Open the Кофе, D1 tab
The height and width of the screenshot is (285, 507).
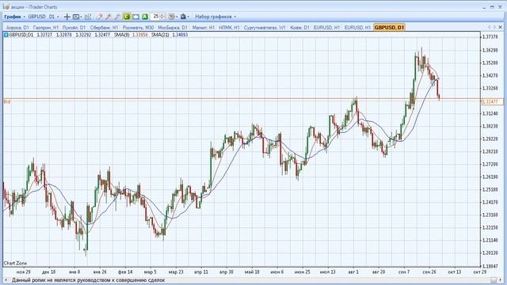299,28
